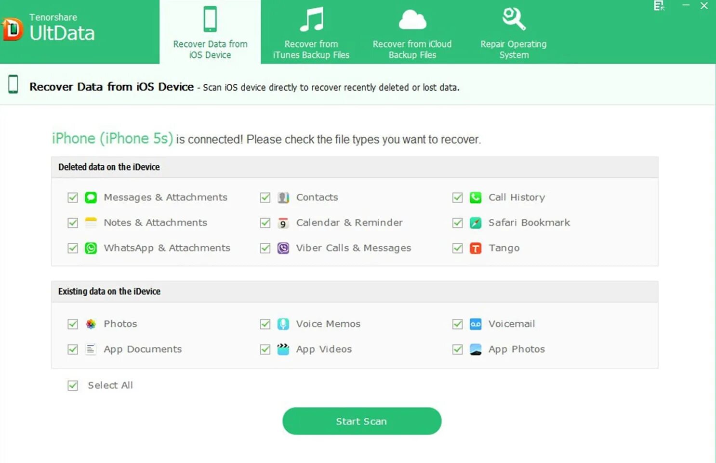716x463 pixels.
Task: Click the Safari Bookmark compass icon
Action: pos(476,223)
